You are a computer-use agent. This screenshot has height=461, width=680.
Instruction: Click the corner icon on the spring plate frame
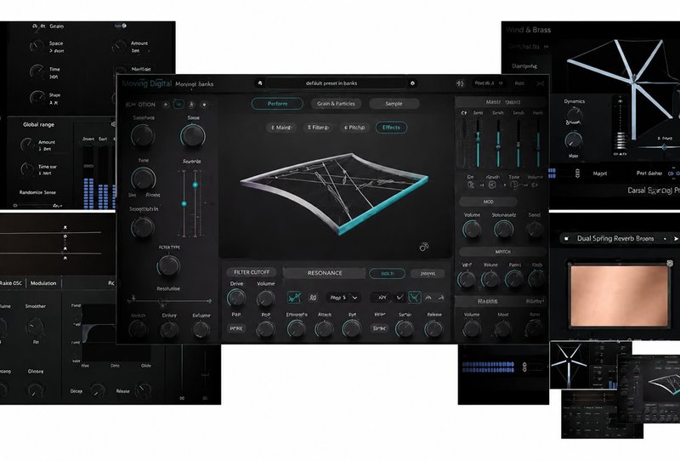point(670,264)
